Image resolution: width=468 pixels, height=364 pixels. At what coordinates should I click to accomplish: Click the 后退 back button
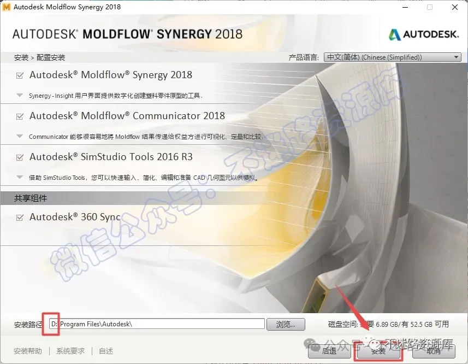pyautogui.click(x=329, y=351)
